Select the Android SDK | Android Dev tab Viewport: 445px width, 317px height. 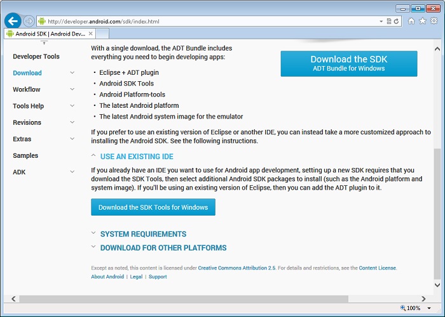click(x=50, y=34)
